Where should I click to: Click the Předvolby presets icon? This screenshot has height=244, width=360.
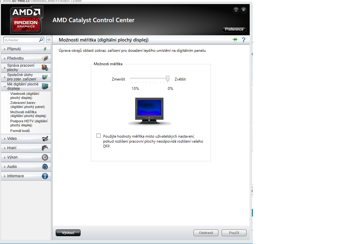(x=45, y=58)
